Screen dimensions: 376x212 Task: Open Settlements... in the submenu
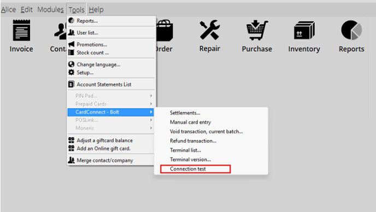185,113
